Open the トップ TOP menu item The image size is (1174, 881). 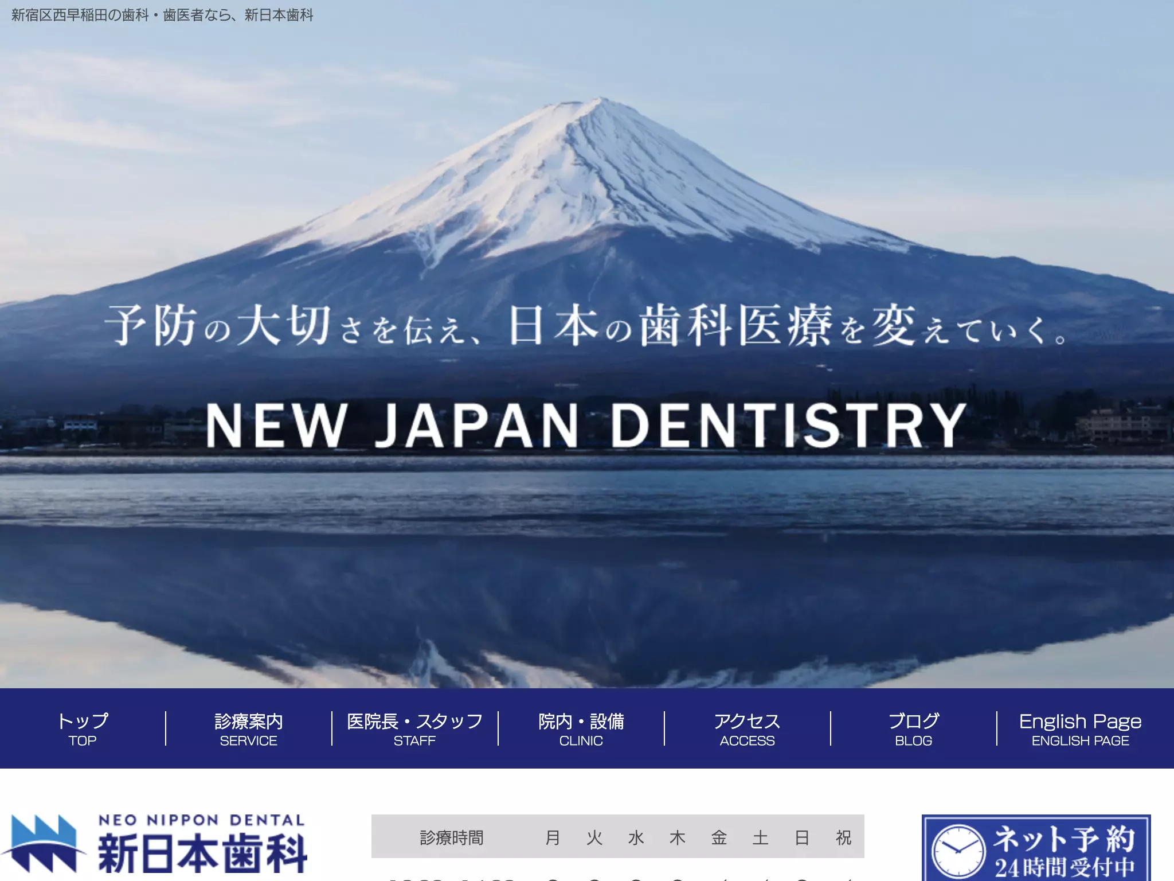coord(83,728)
